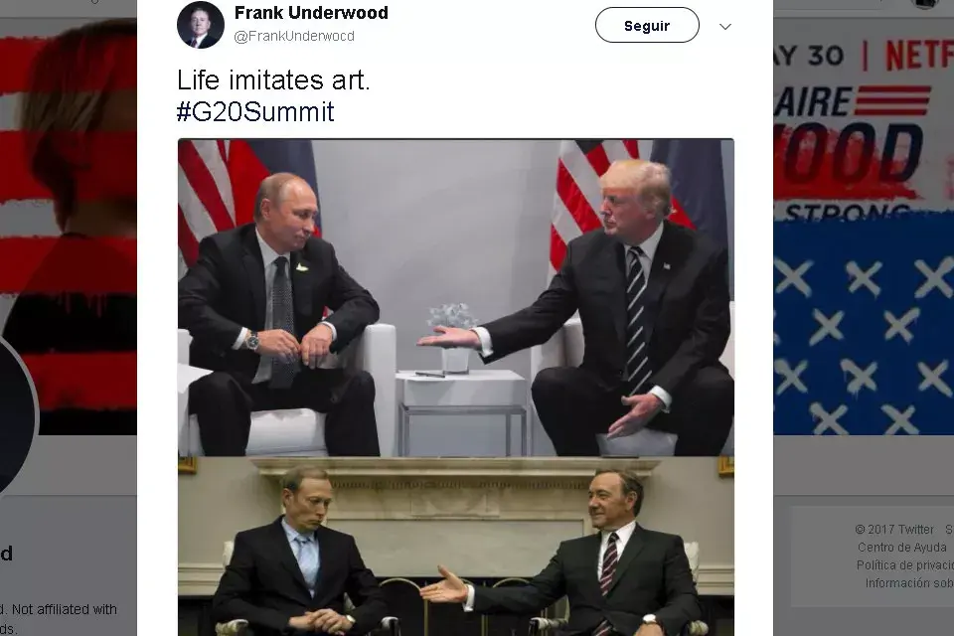This screenshot has width=954, height=636.
Task: Click the Frank Underwood display name
Action: [x=310, y=13]
